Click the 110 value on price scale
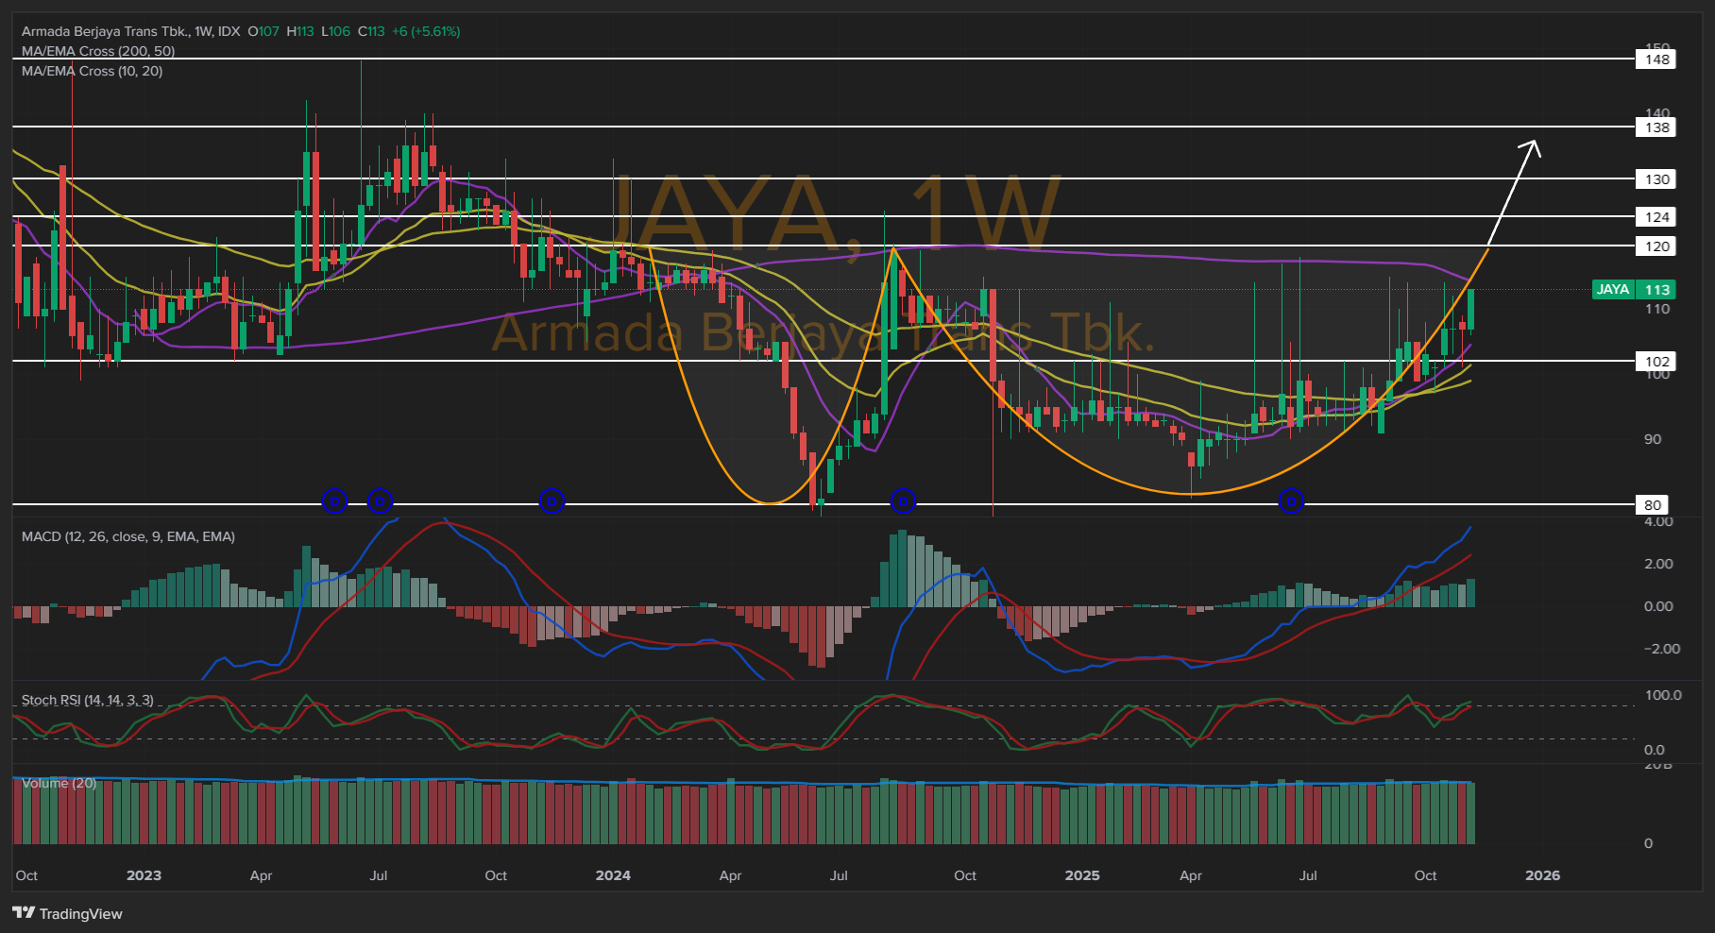This screenshot has height=933, width=1715. (x=1656, y=309)
